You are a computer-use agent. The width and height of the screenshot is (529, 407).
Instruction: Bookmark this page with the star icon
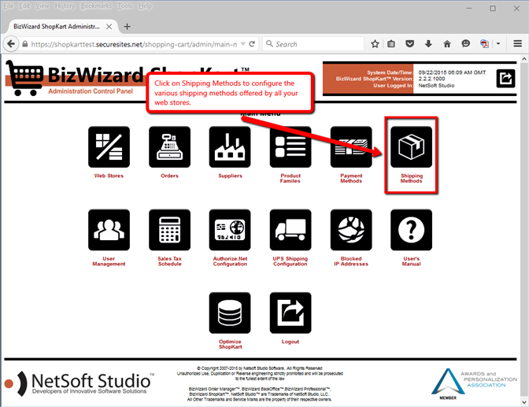(x=375, y=44)
